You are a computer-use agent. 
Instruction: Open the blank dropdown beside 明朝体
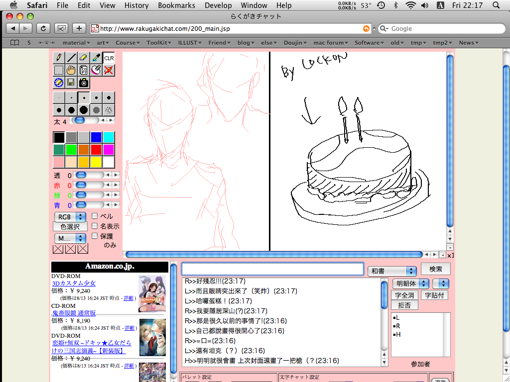441,284
